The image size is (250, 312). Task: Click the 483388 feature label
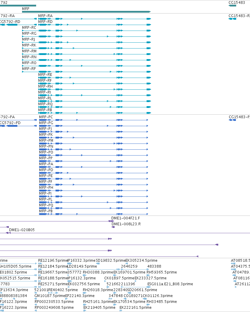pos(154,266)
